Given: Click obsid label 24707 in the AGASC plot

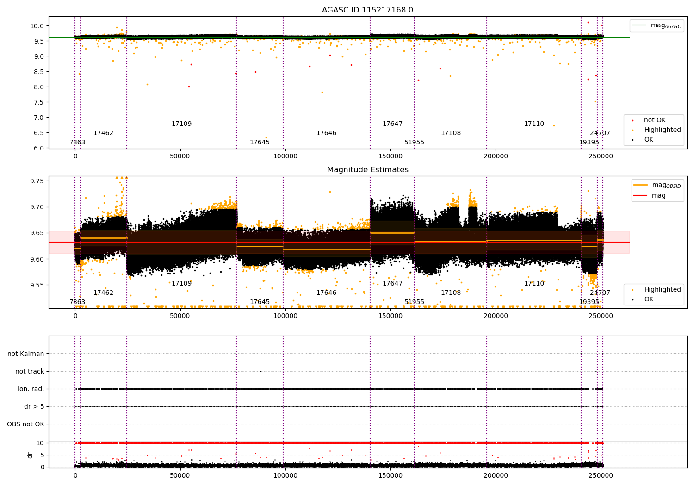Looking at the screenshot, I should (x=600, y=133).
